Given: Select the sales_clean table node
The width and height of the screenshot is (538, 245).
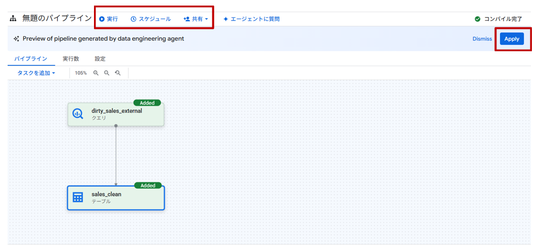Looking at the screenshot, I should click(122, 197).
